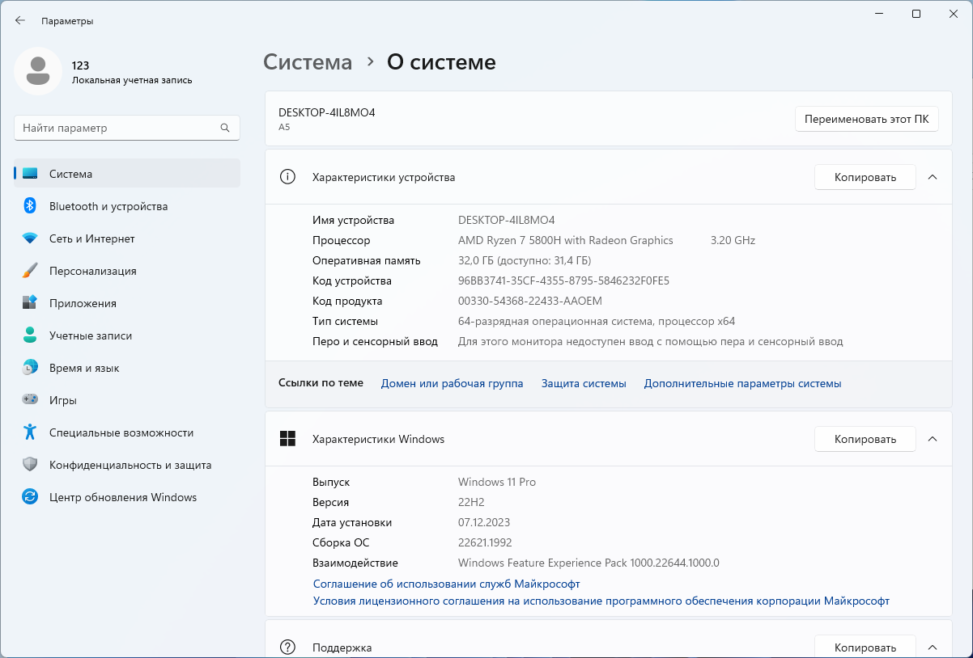
Task: Open Соглашение об использовании служб Майкрософт
Action: click(446, 584)
